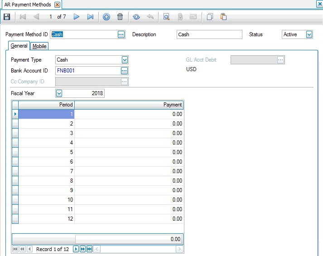Click the Save icon in toolbar

click(6, 17)
